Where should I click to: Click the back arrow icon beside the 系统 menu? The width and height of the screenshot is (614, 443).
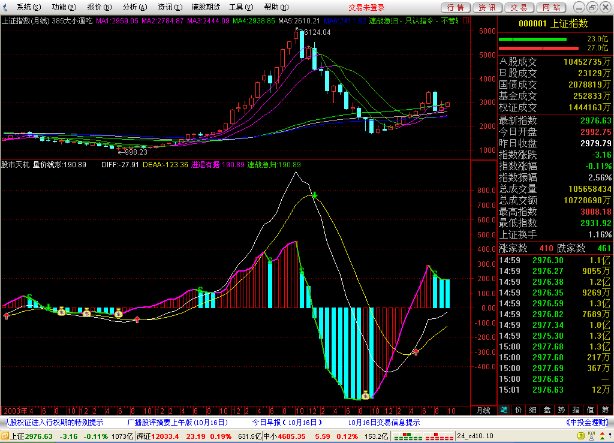5,7
